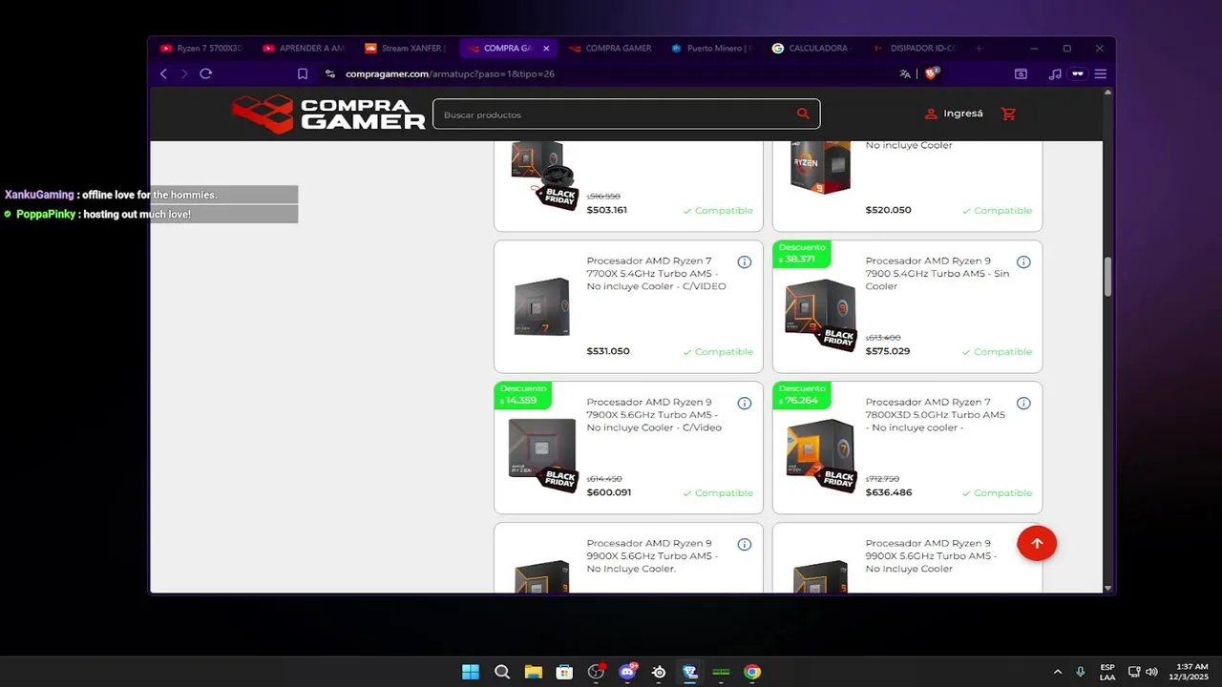Close the active COMPRA GAMER tab
This screenshot has height=687, width=1222.
pos(546,49)
